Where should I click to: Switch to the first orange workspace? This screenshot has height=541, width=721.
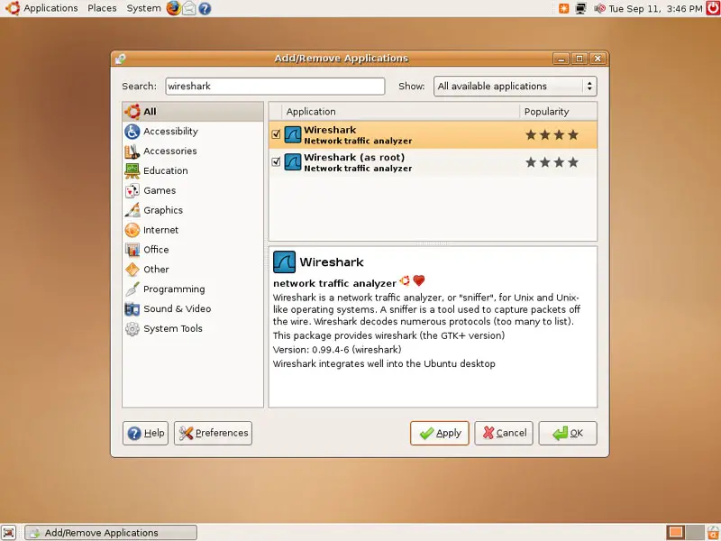675,532
